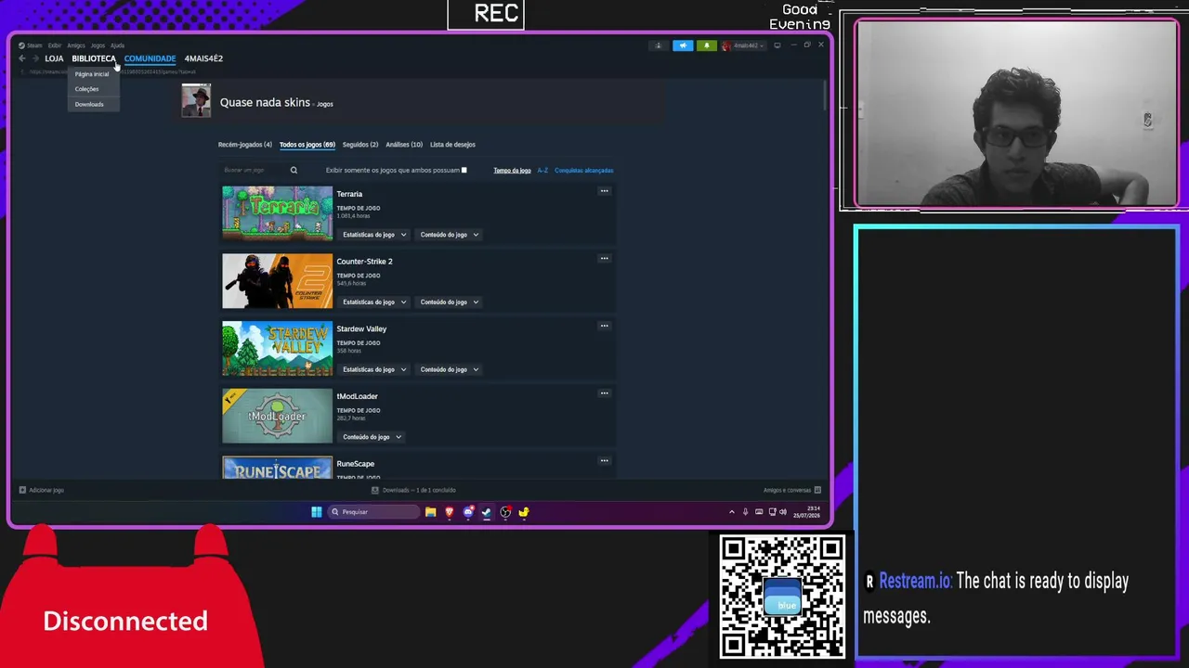
Task: Open the Exibir menu
Action: tap(55, 45)
